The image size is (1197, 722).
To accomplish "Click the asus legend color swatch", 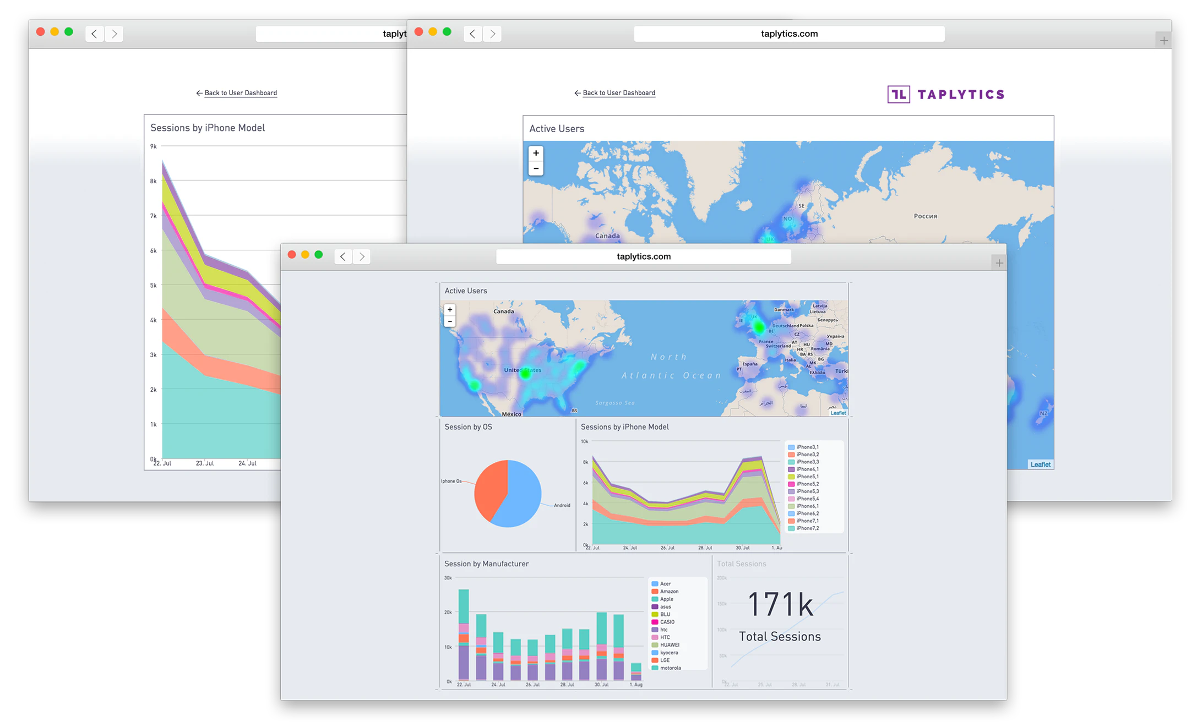I will point(655,607).
